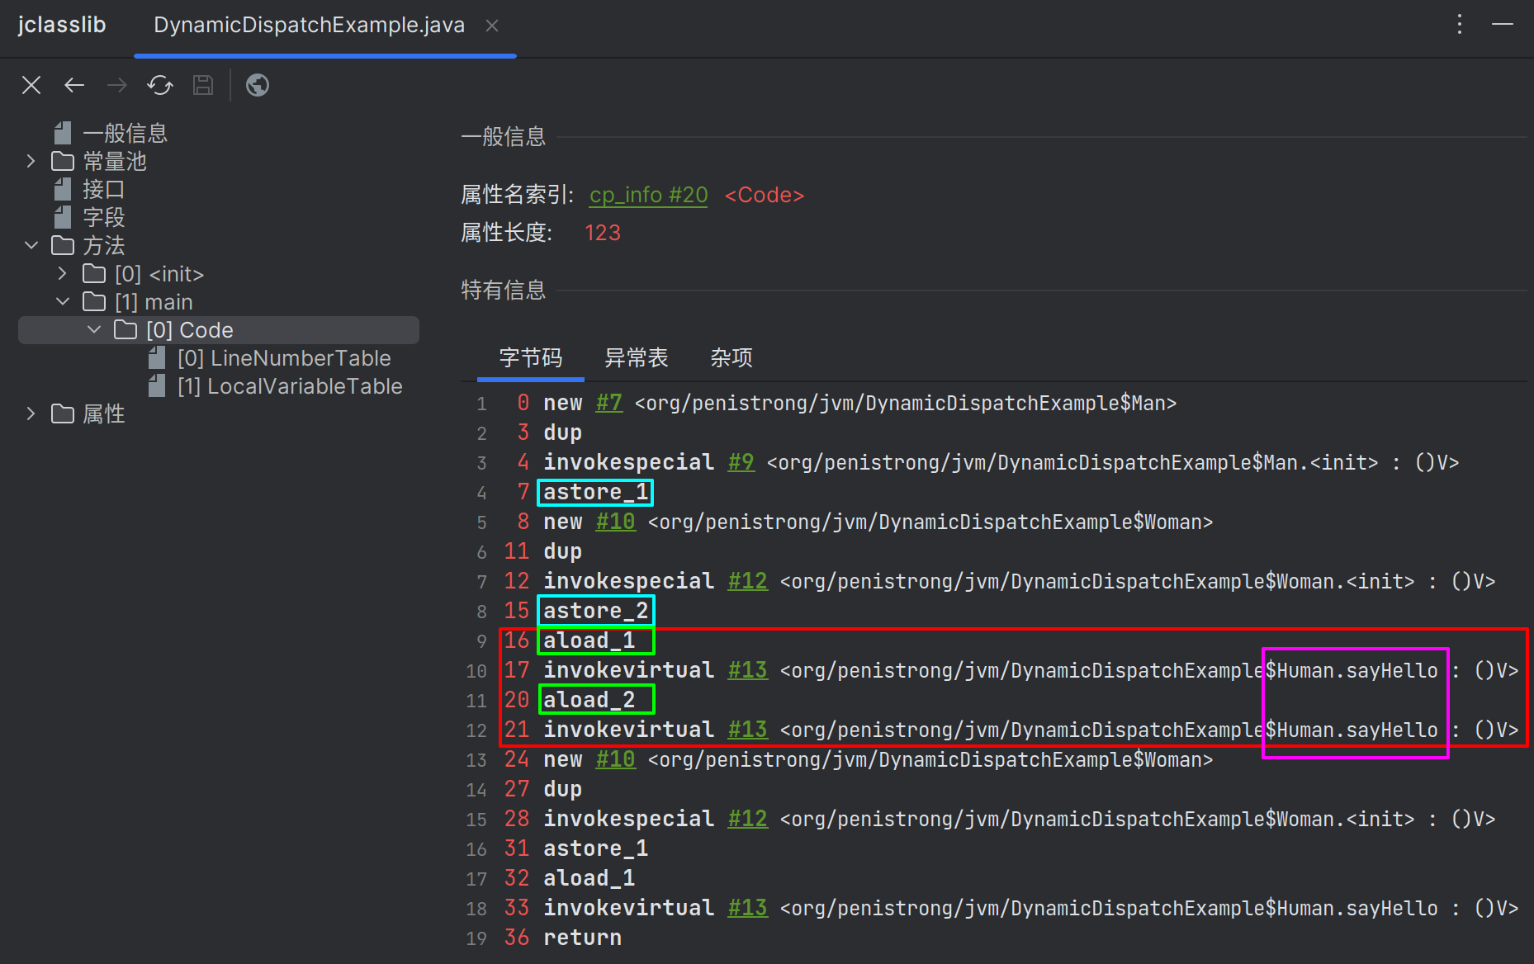
Task: Click the [1] main folder icon
Action: click(94, 301)
